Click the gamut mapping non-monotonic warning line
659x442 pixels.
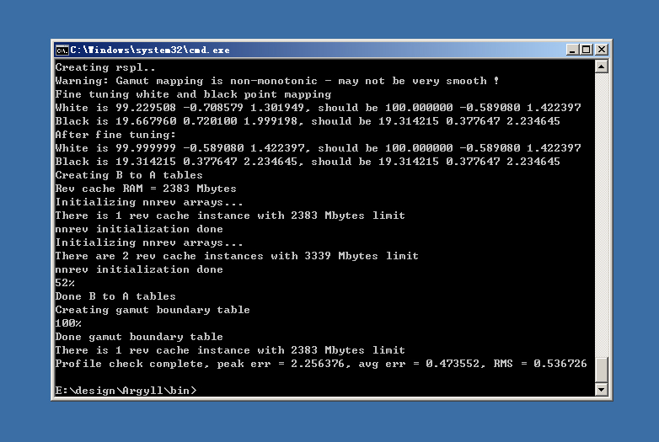276,81
